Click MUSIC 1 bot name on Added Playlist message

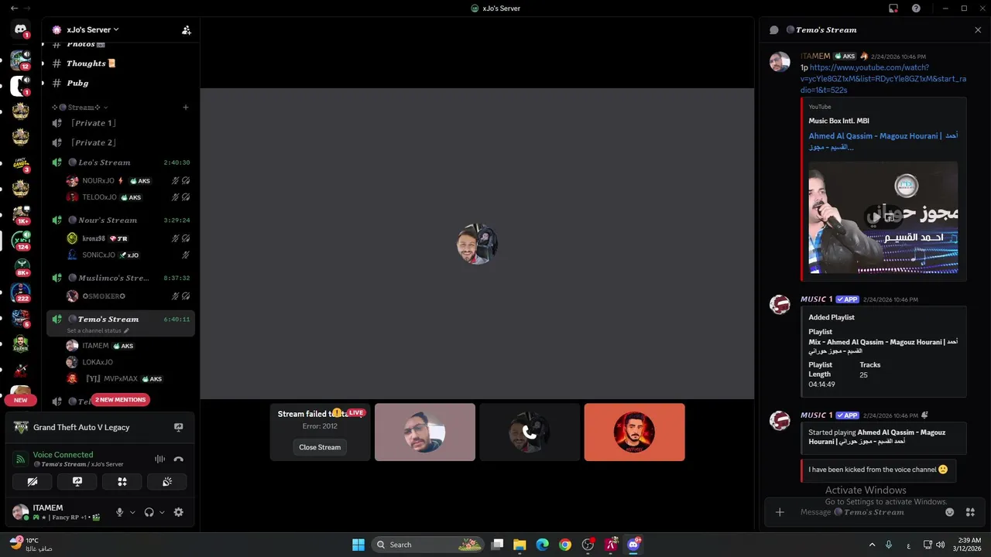click(816, 299)
